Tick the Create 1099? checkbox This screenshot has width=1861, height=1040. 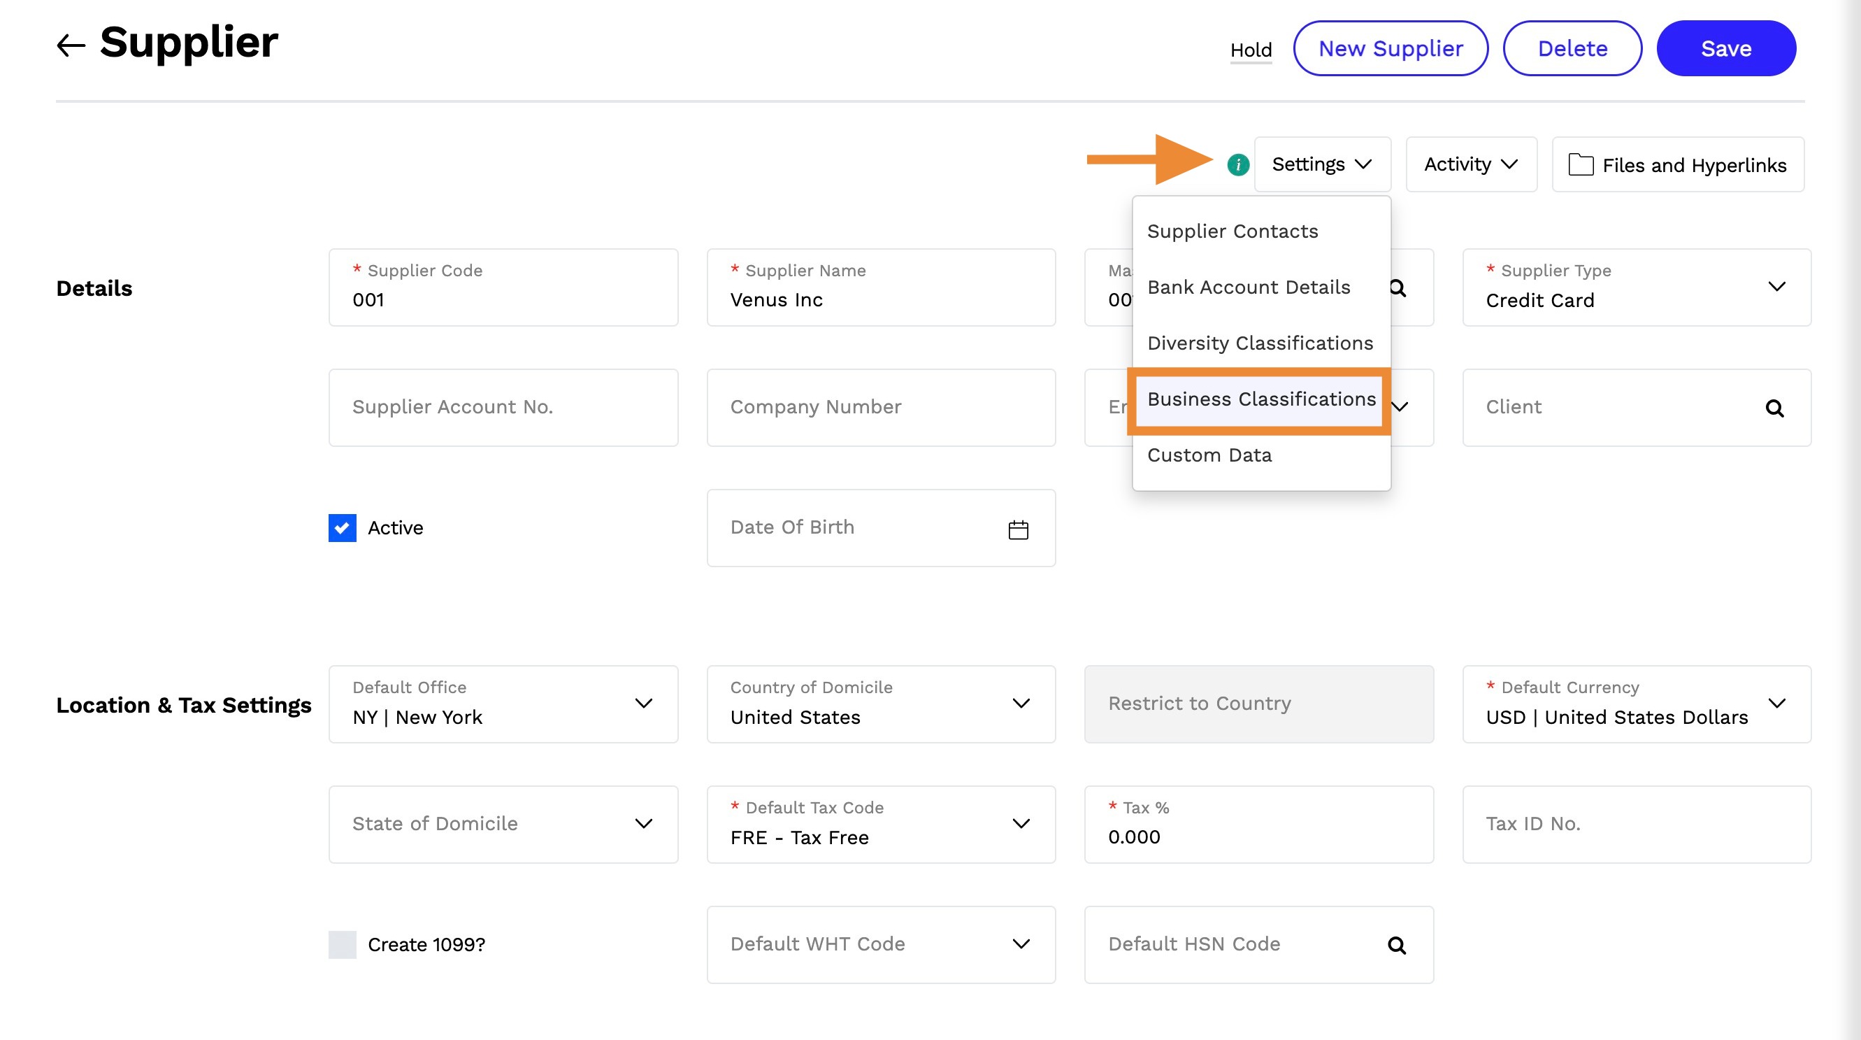(342, 945)
